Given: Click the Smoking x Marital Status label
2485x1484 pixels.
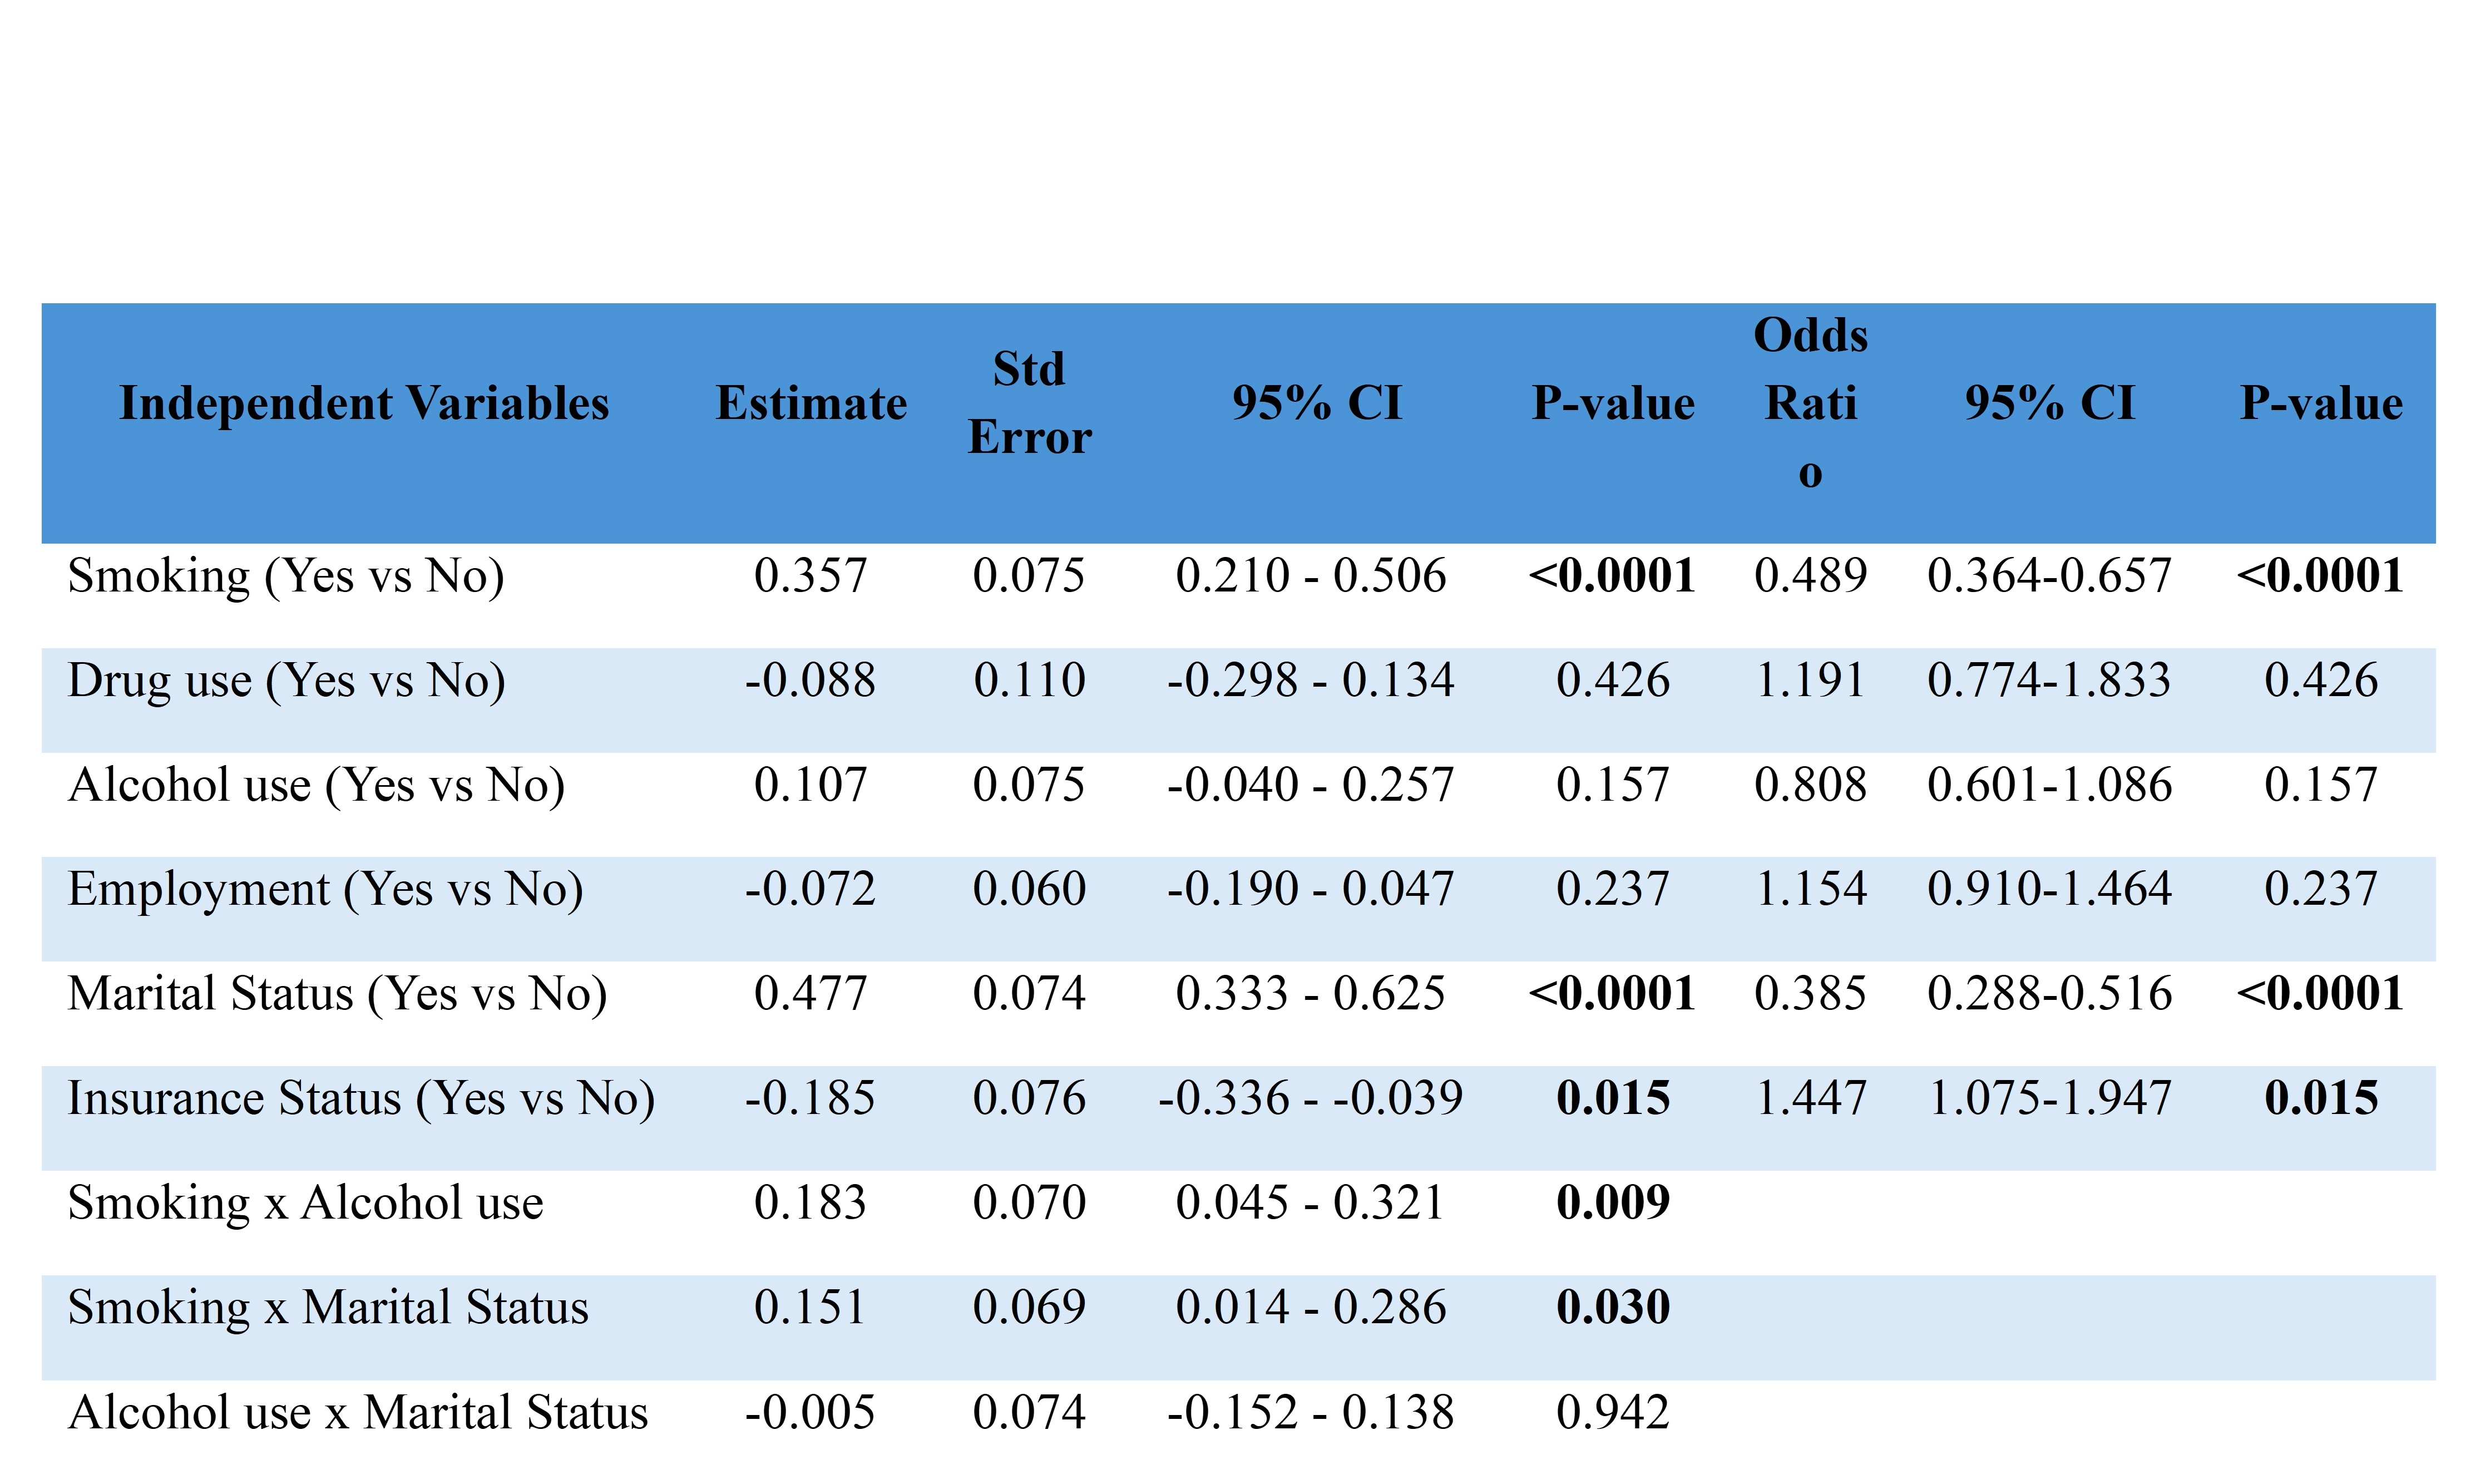Looking at the screenshot, I should coord(328,1307).
